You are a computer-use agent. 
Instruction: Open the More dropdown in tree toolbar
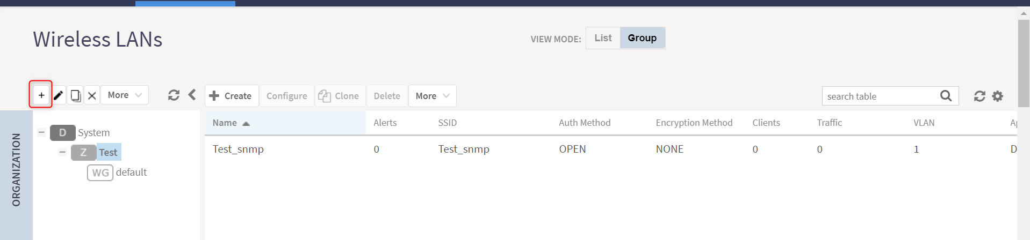pos(125,95)
